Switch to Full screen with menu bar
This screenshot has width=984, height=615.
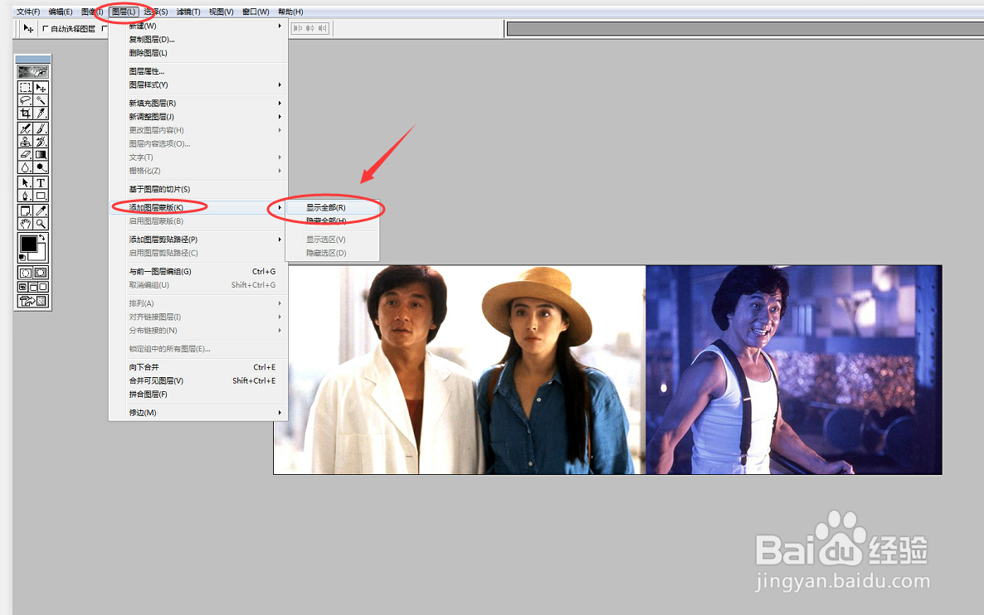coord(33,287)
